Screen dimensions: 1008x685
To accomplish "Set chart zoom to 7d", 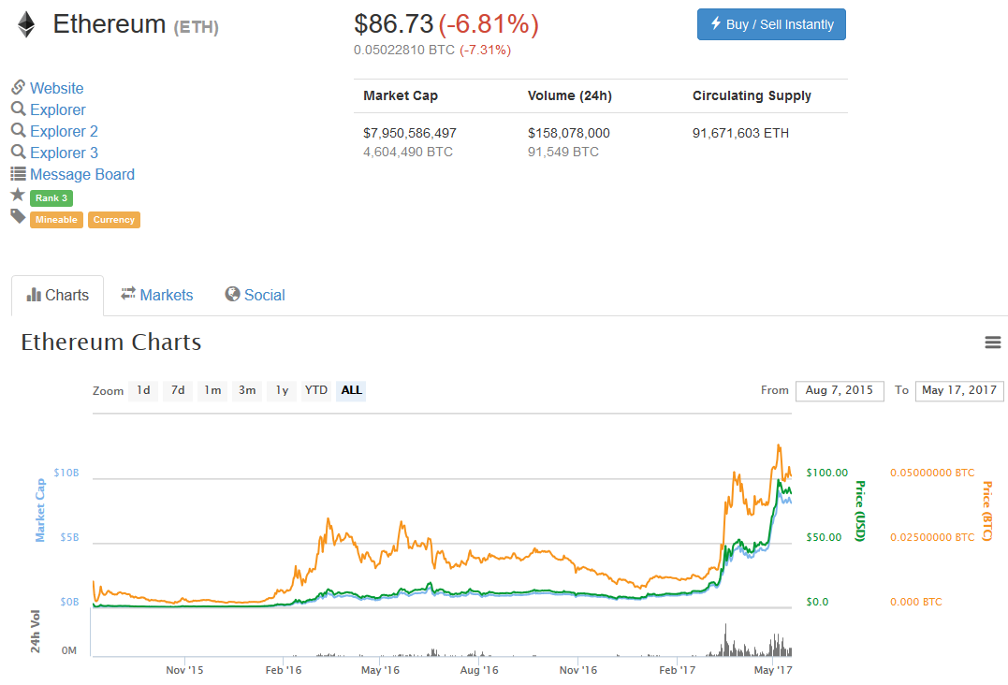I will (178, 390).
